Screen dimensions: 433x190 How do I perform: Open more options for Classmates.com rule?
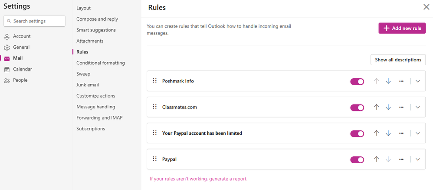(401, 107)
